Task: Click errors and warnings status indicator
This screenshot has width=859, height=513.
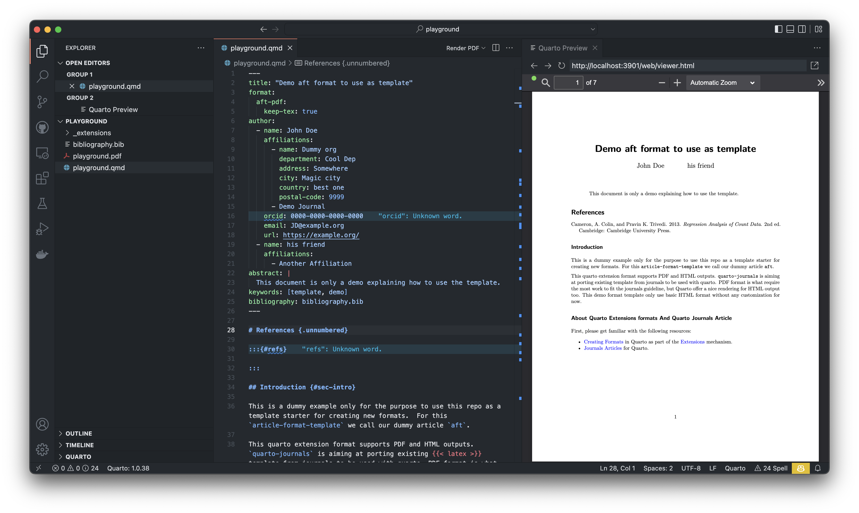Action: click(75, 468)
